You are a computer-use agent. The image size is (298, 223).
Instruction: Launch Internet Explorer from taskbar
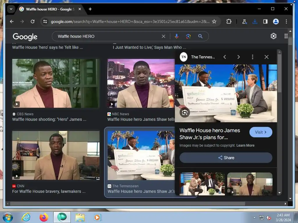[26, 217]
